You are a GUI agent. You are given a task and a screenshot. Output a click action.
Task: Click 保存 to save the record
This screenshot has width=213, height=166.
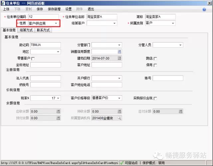40,9
